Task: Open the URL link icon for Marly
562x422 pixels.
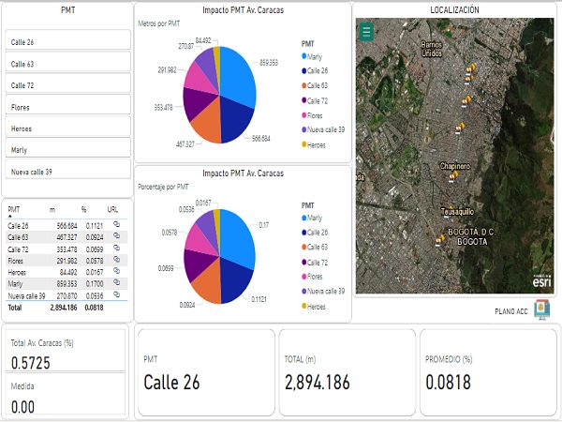Action: coord(116,282)
